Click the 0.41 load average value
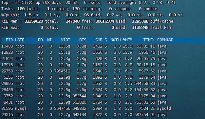The image size is (205, 119). tap(171, 3)
